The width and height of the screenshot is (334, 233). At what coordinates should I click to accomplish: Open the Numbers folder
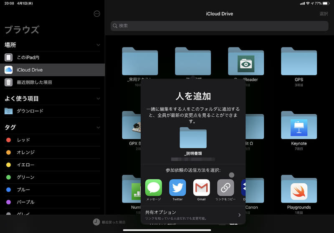(x=132, y=189)
